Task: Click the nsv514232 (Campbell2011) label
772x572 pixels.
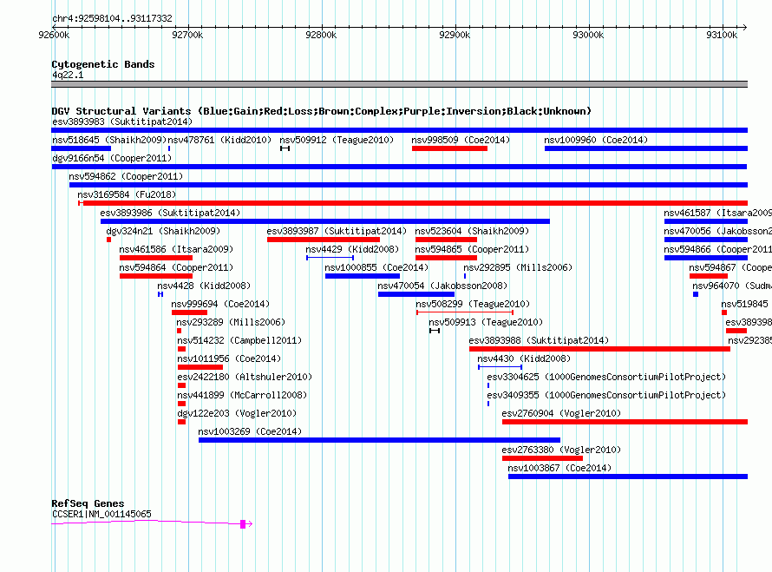Action: click(x=239, y=340)
